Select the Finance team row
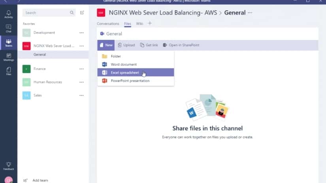 coord(53,69)
